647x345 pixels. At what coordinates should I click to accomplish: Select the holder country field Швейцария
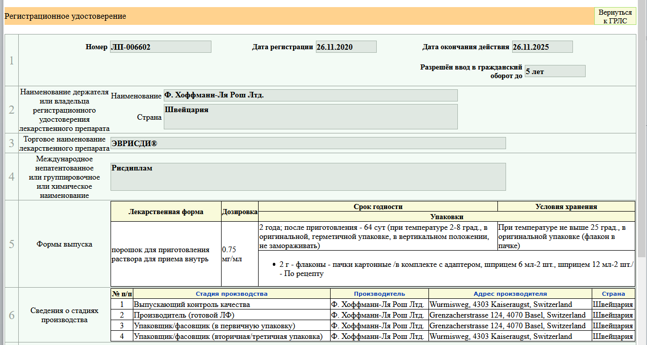310,117
